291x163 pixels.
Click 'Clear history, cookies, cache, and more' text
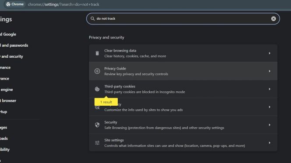(135, 56)
